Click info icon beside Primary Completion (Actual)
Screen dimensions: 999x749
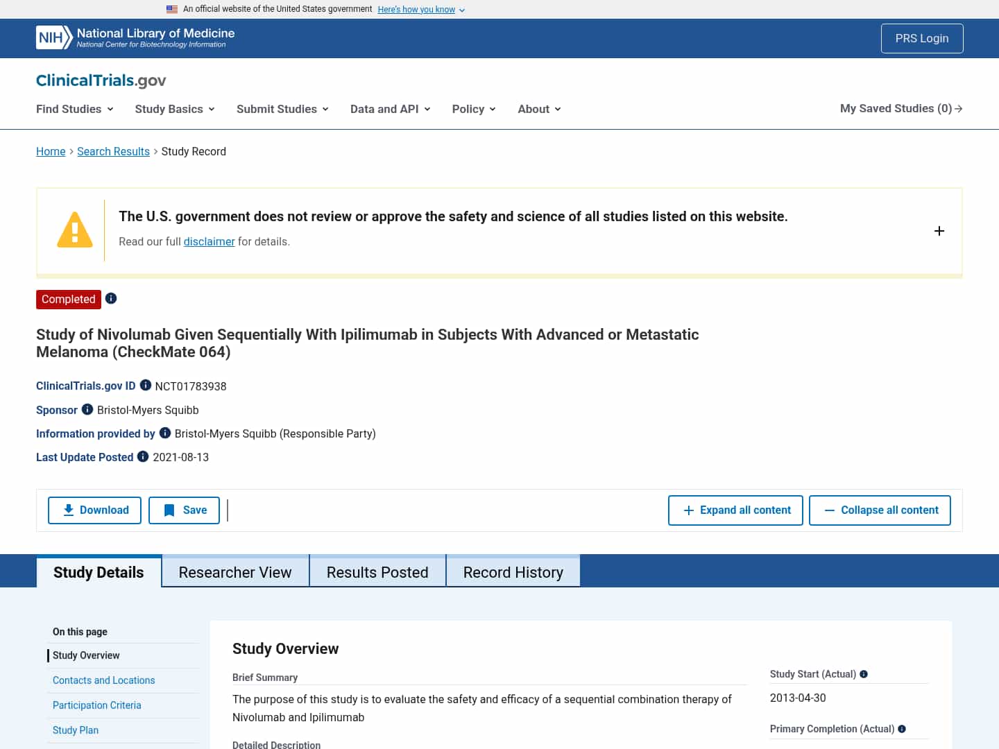tap(902, 729)
